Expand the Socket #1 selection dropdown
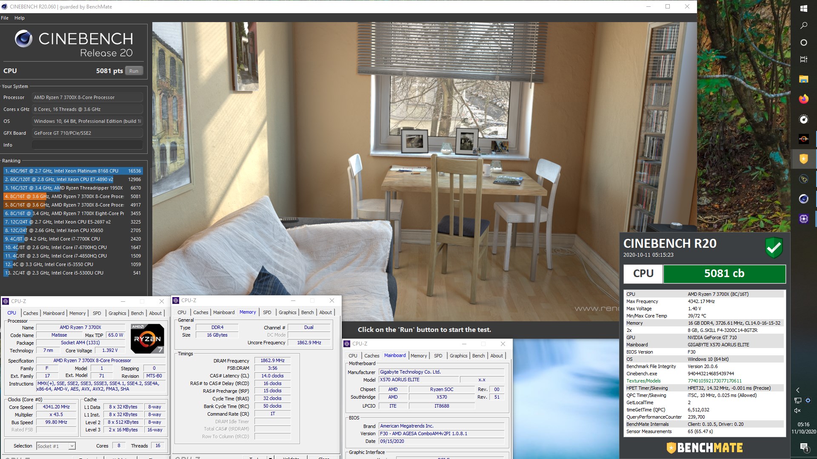The height and width of the screenshot is (459, 817). 72,446
